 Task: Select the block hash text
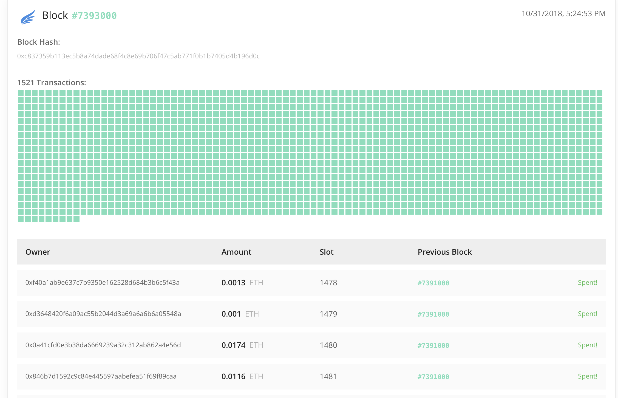pyautogui.click(x=138, y=56)
